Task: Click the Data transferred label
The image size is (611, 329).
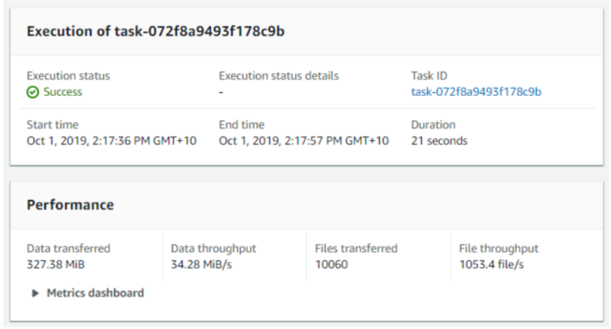Action: pos(68,249)
